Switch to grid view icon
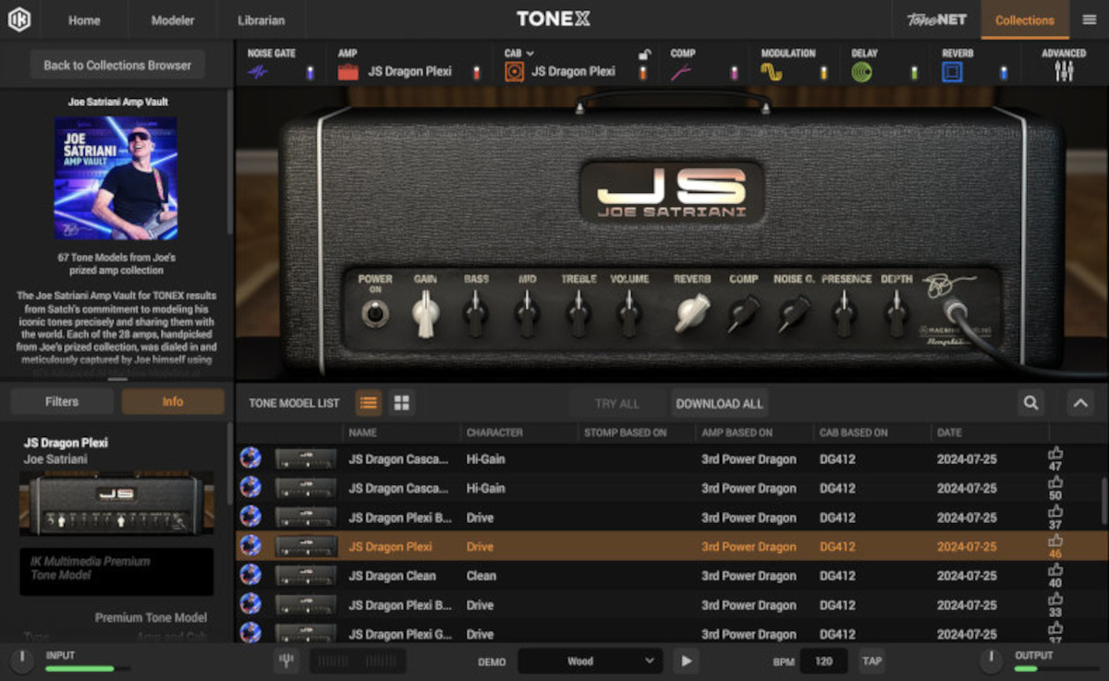 point(401,403)
